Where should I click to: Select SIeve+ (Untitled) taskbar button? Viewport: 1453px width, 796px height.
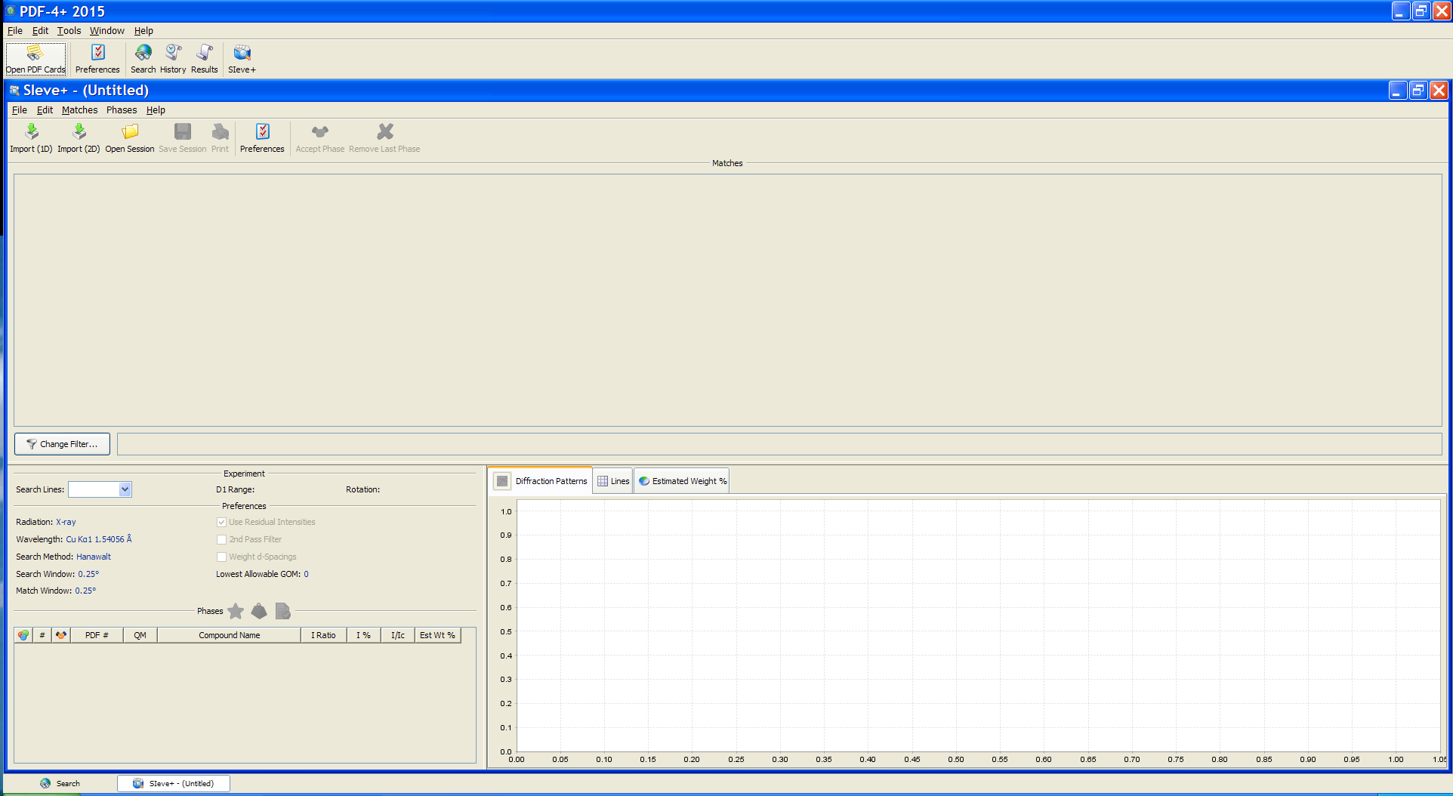coord(174,783)
